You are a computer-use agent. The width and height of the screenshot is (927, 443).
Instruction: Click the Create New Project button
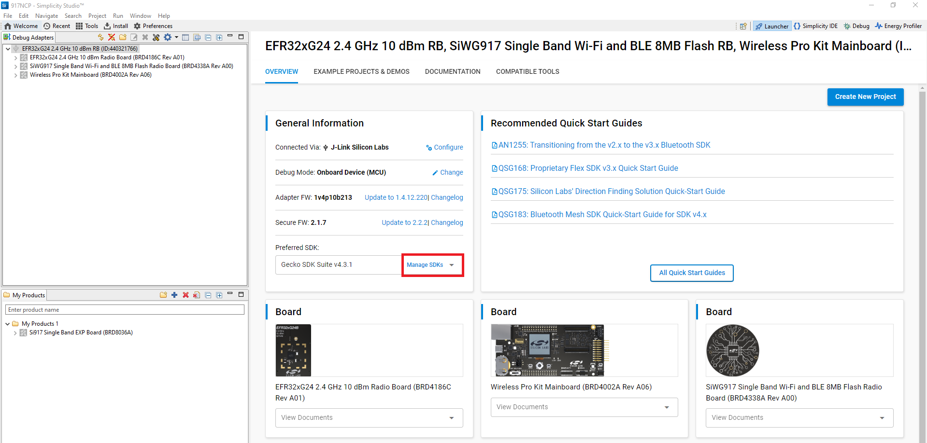pos(865,97)
